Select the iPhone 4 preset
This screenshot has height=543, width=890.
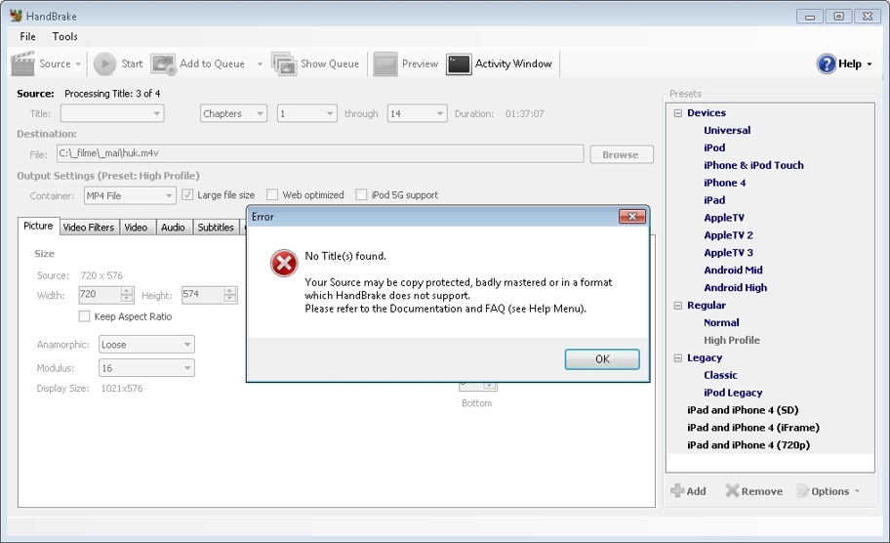725,183
